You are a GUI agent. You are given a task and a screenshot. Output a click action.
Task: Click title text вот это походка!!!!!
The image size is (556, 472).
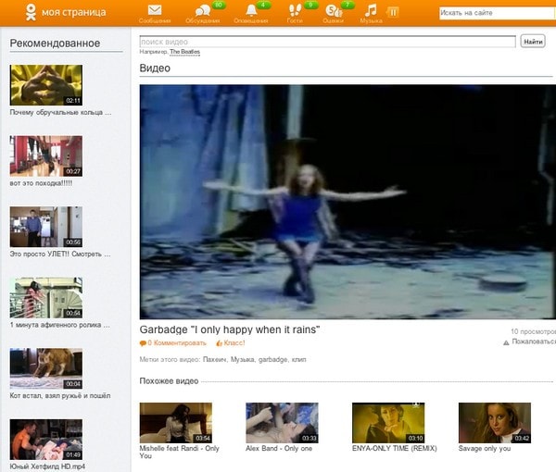point(41,183)
